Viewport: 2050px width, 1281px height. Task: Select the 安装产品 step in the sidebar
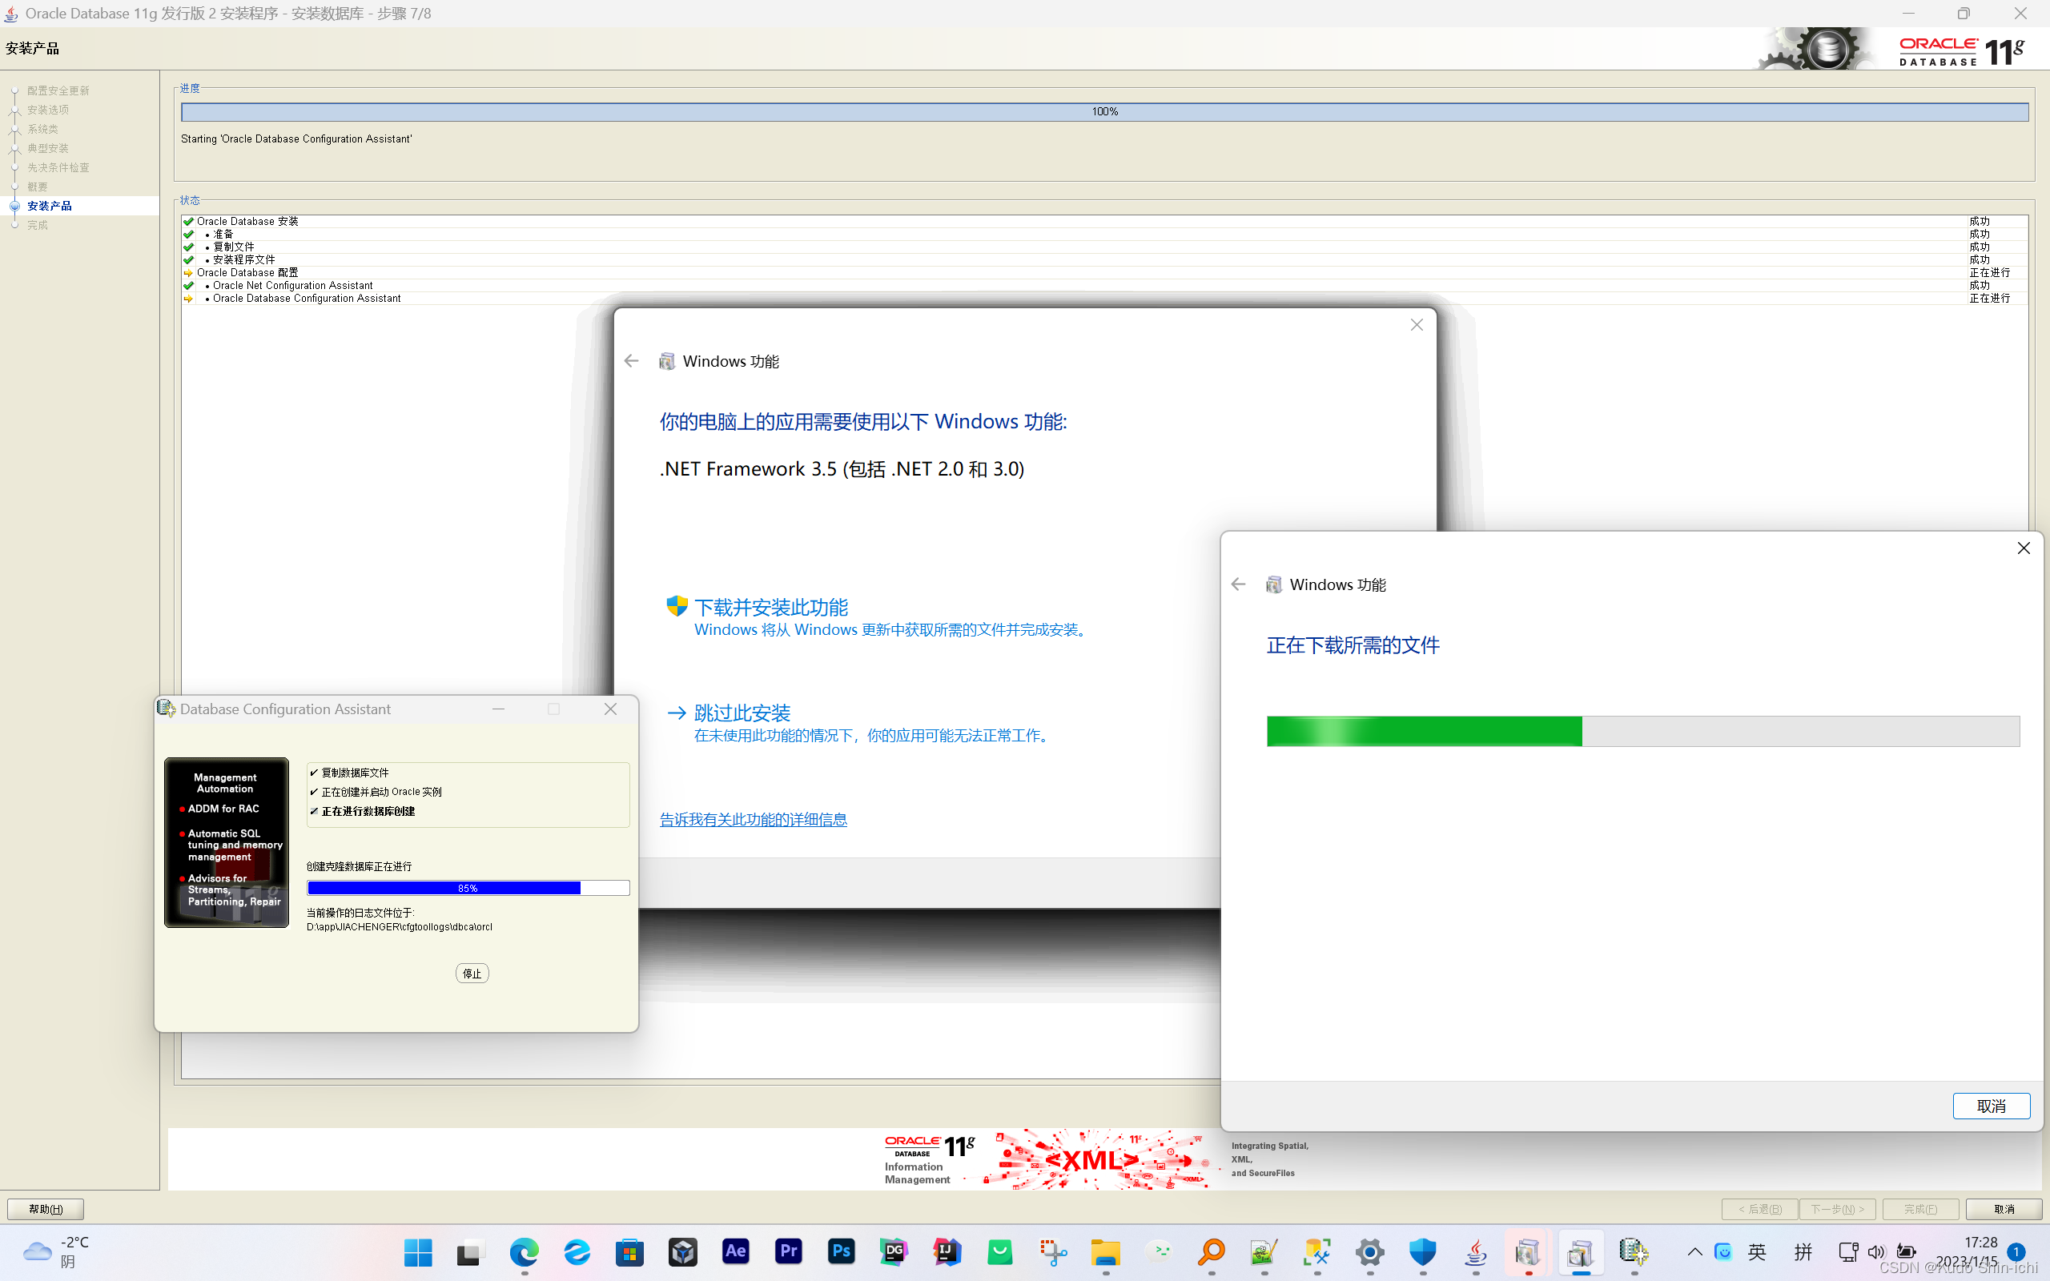pyautogui.click(x=49, y=206)
